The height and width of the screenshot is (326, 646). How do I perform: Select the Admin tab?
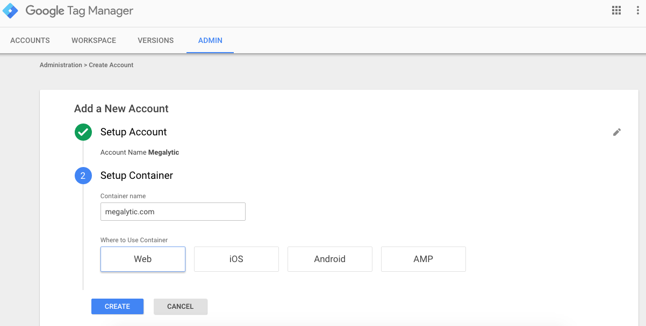(210, 40)
